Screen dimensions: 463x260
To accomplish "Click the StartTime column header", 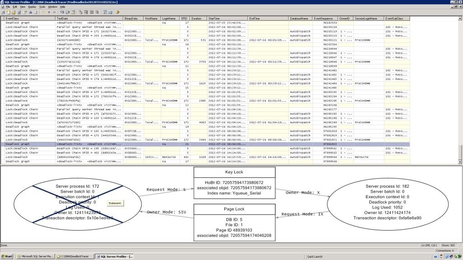I will pos(227,18).
